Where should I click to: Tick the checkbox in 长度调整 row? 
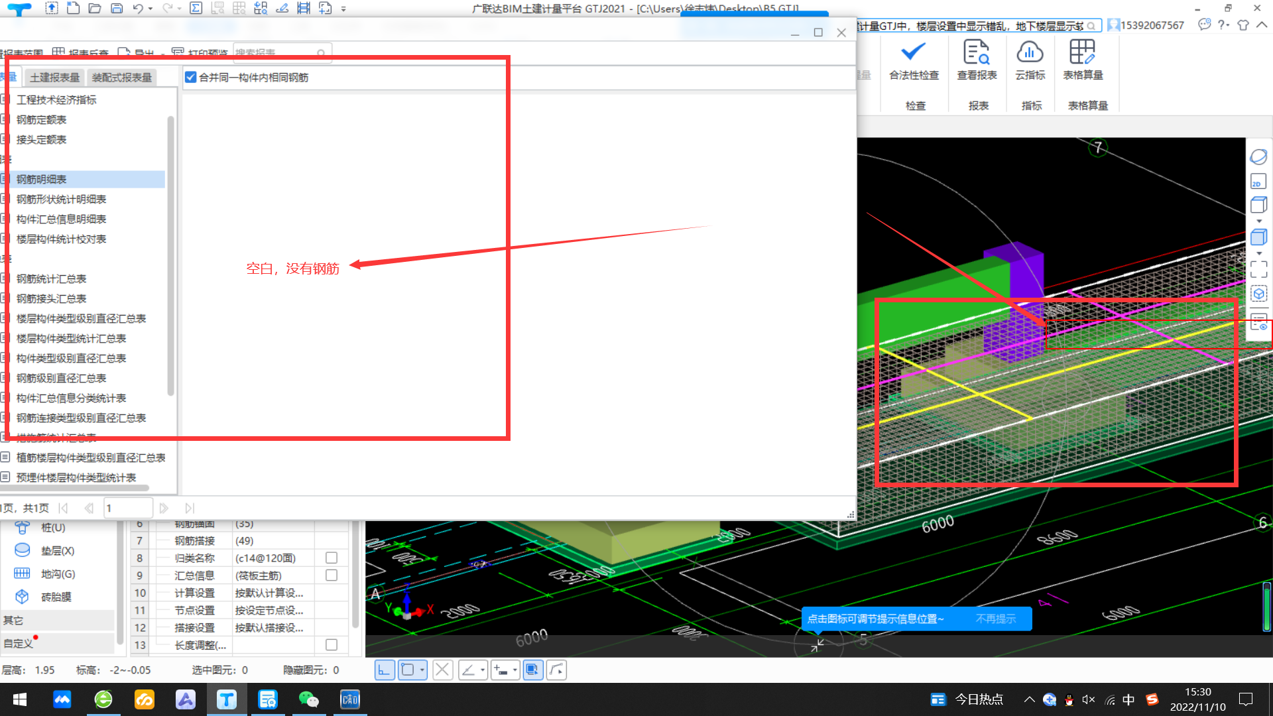pos(332,645)
